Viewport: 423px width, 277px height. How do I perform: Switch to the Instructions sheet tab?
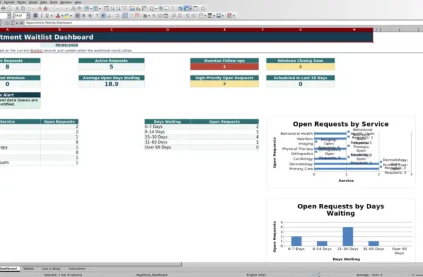tap(77, 268)
